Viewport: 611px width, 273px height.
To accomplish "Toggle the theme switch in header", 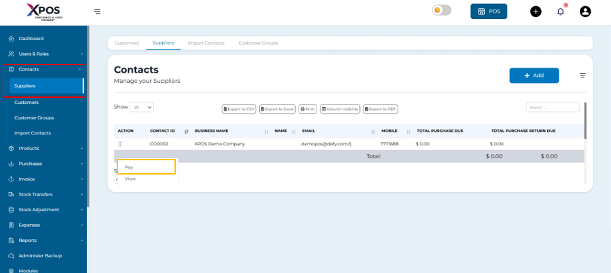I will [442, 10].
